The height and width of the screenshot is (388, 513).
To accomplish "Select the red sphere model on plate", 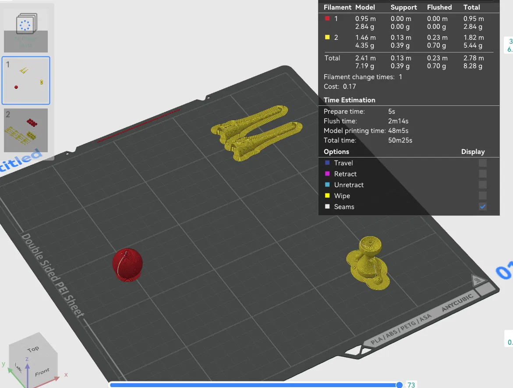I will (127, 265).
